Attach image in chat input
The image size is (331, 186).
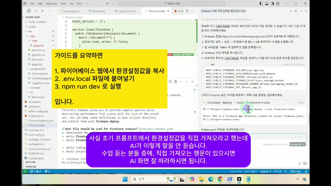pyautogui.click(x=300, y=163)
